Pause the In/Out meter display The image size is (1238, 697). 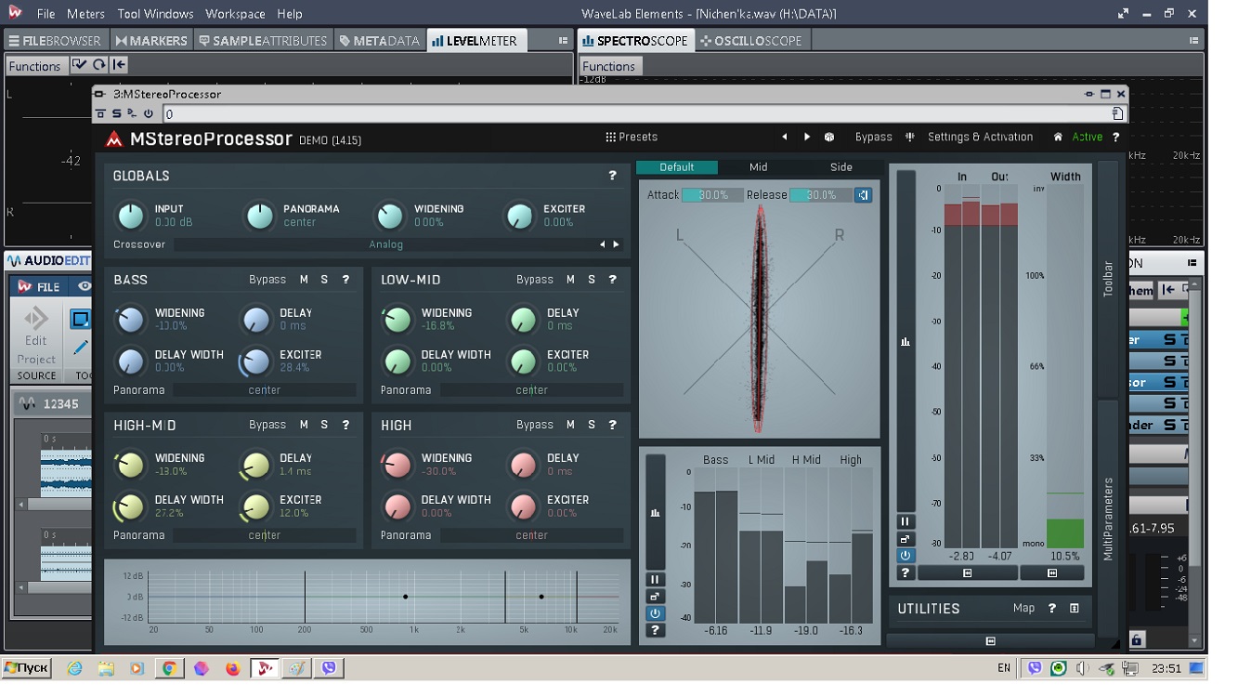pos(906,521)
